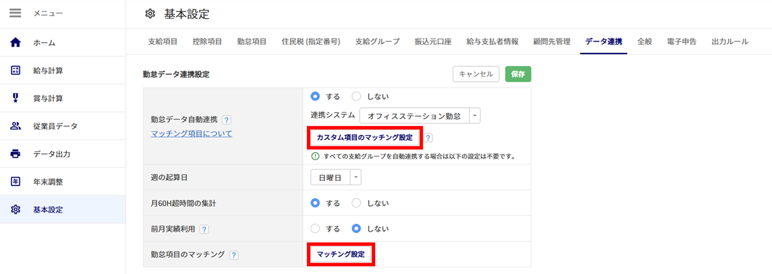Click the employee data people icon
The height and width of the screenshot is (274, 772).
[16, 126]
